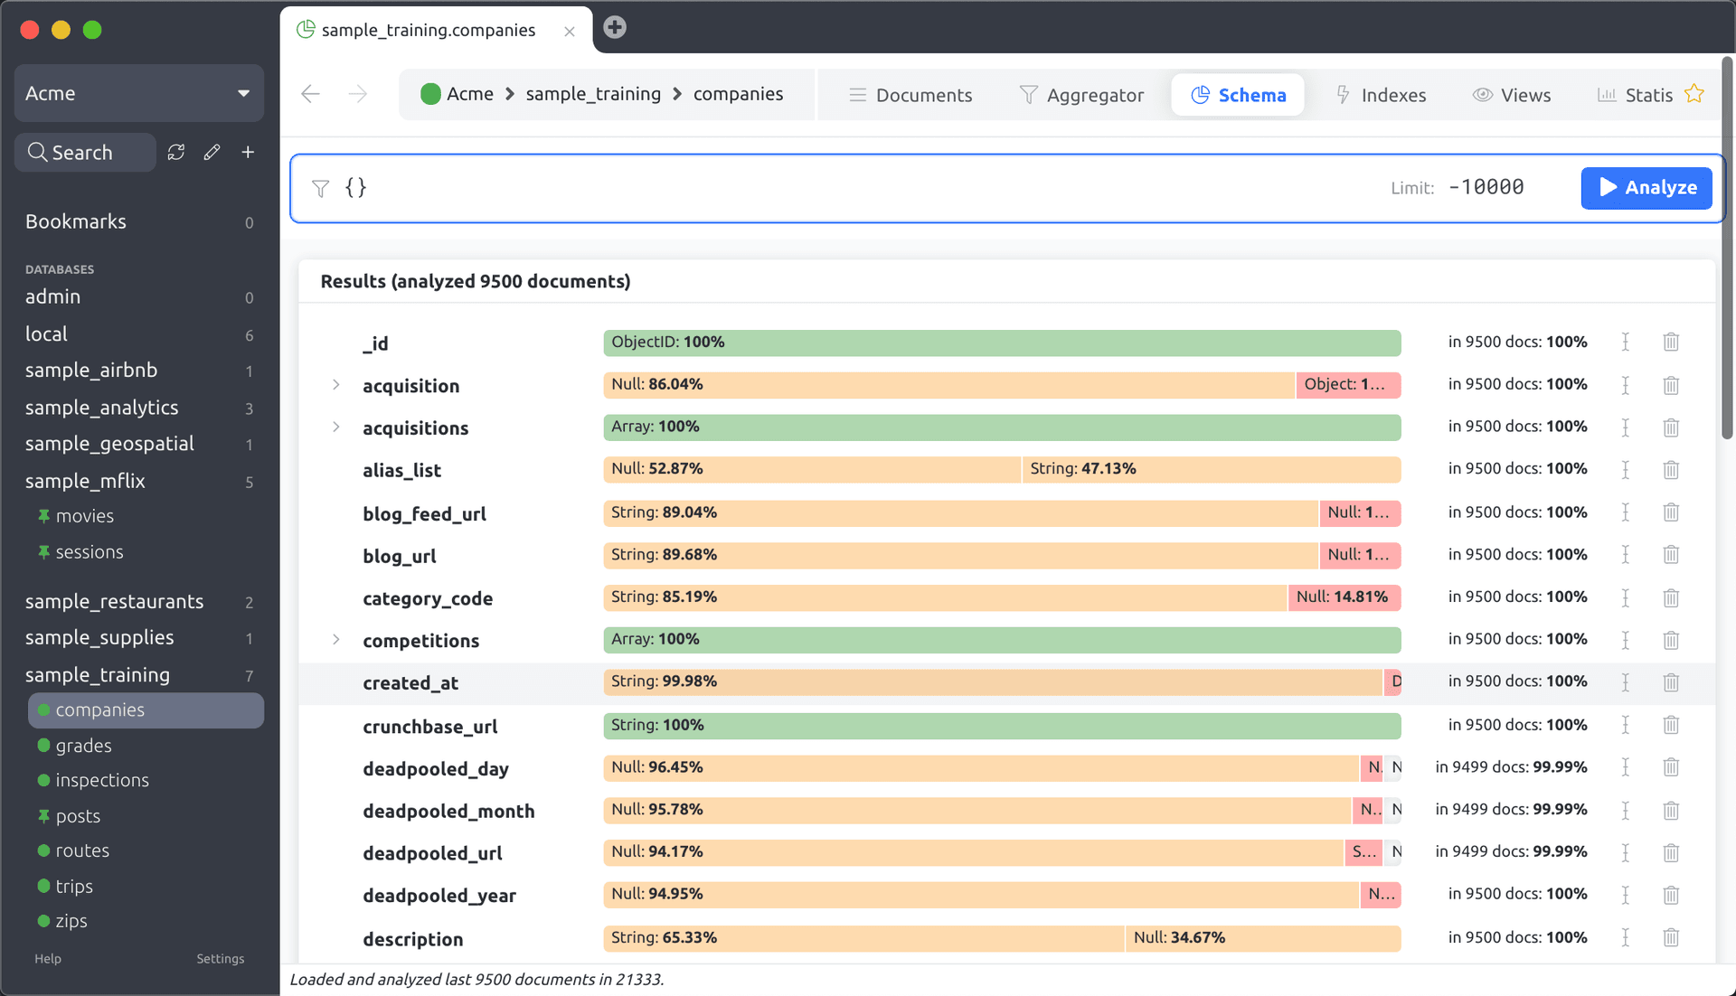Edit connections with the pencil icon

click(212, 152)
